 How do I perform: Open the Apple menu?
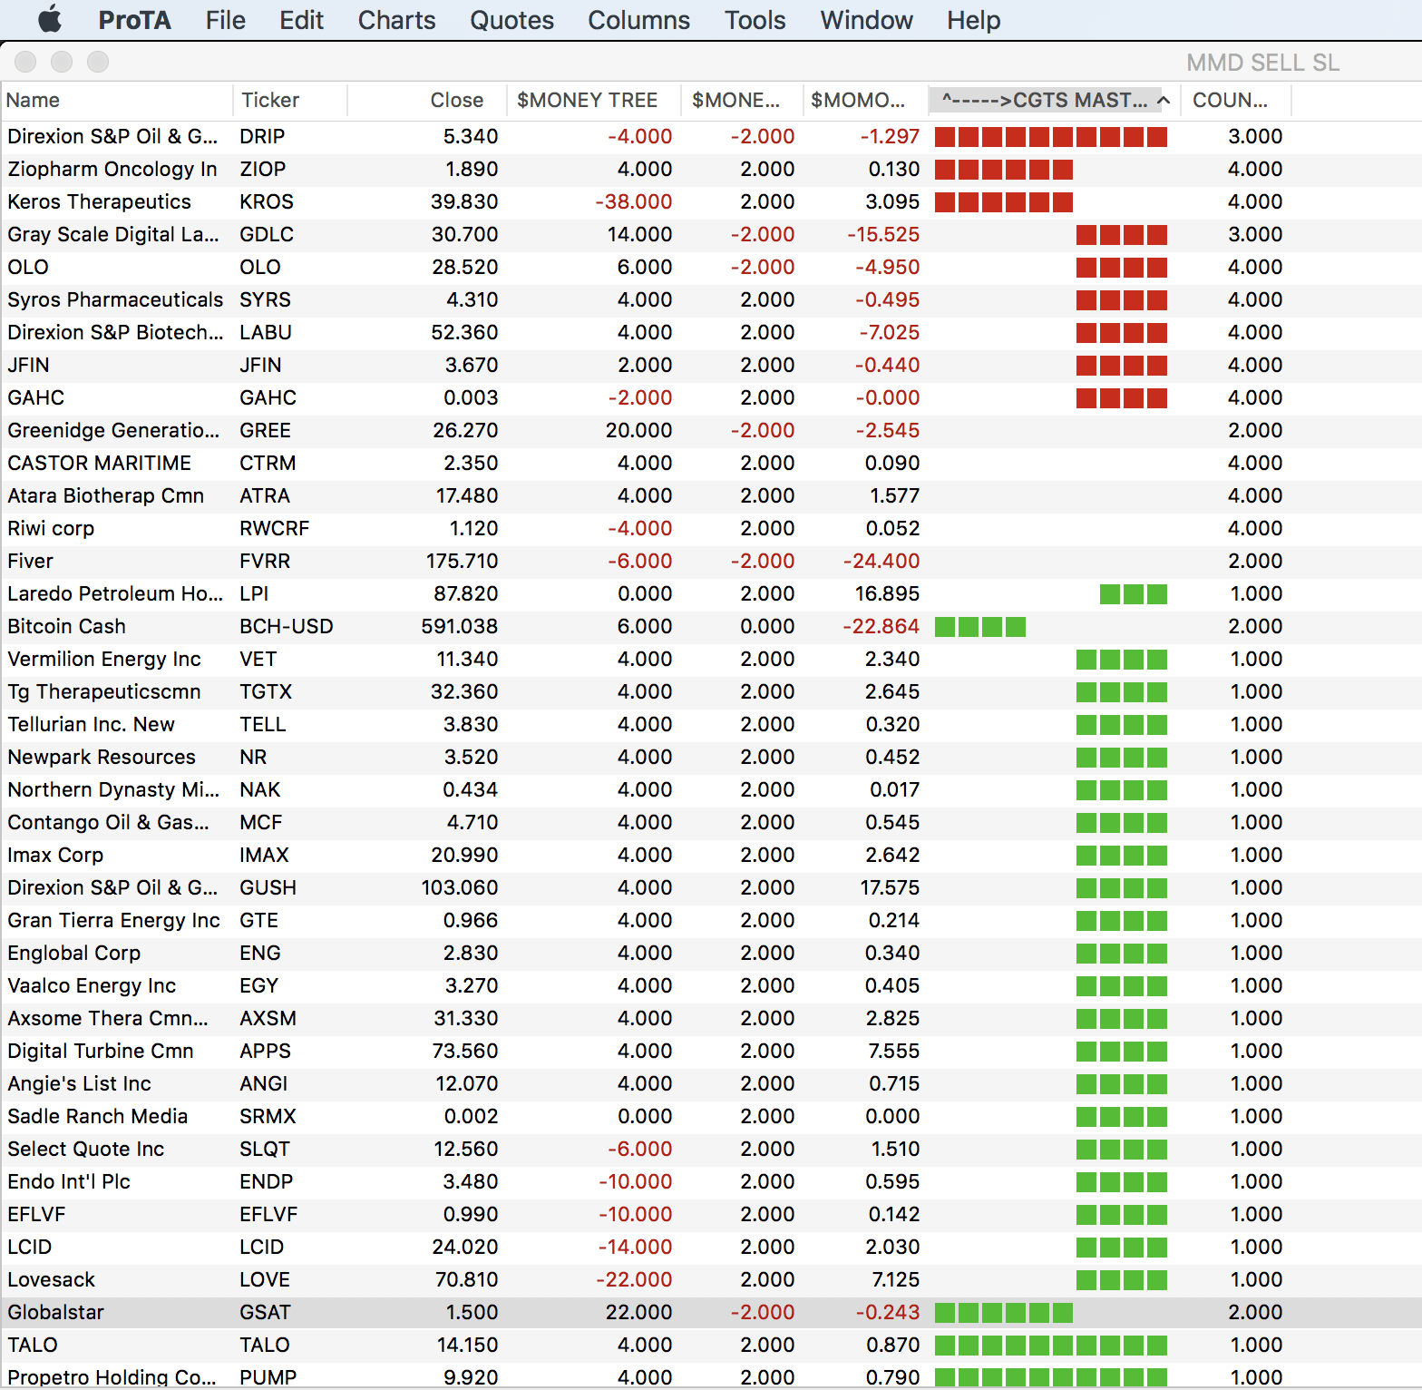(x=50, y=19)
